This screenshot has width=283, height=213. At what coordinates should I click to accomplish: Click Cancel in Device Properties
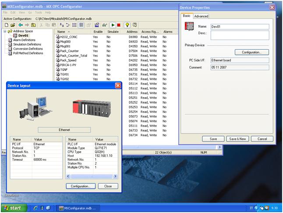[262, 139]
